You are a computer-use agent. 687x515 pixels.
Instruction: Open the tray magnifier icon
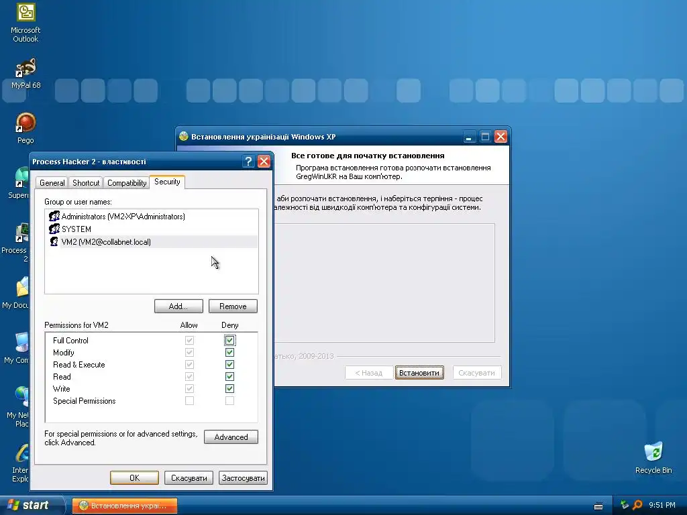point(637,505)
